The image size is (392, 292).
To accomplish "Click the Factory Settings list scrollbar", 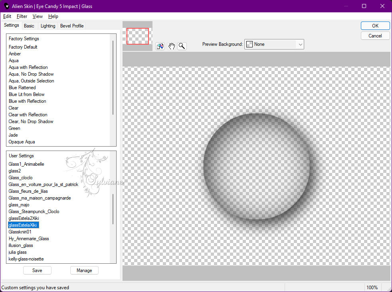I will [113, 78].
